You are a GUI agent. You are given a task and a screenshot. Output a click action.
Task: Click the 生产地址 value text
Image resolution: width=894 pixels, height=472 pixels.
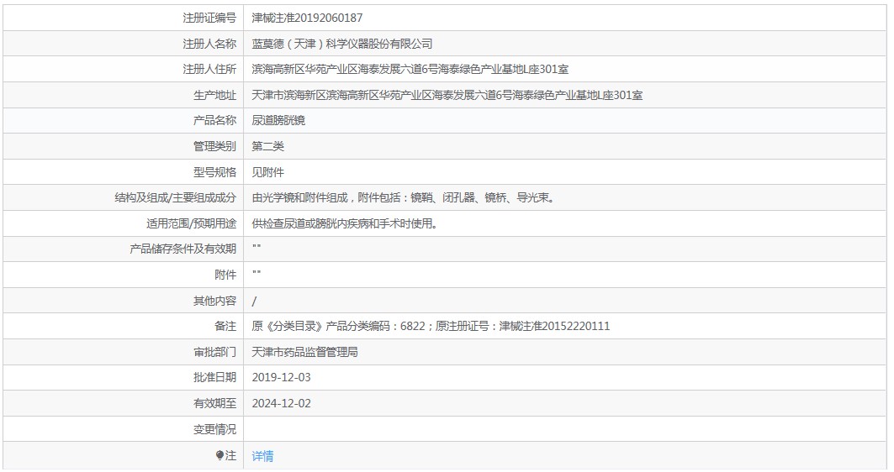(447, 95)
